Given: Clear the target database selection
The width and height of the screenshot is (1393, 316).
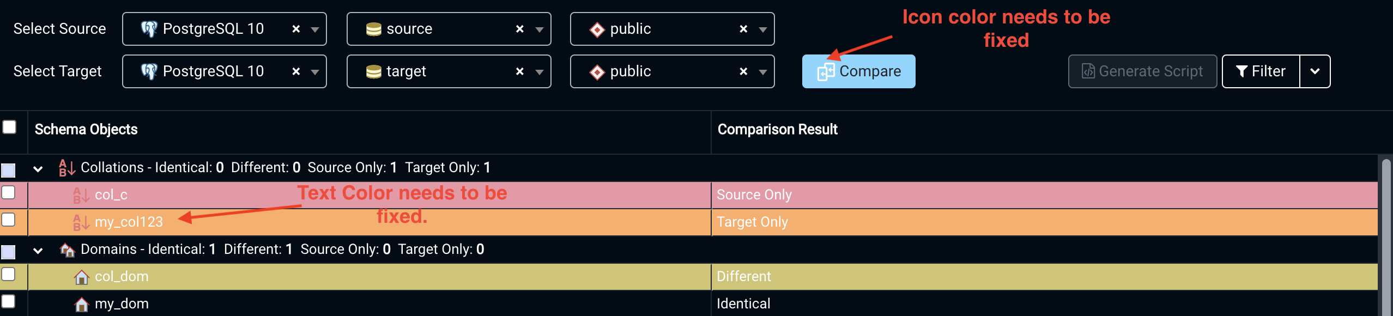Looking at the screenshot, I should click(x=520, y=71).
